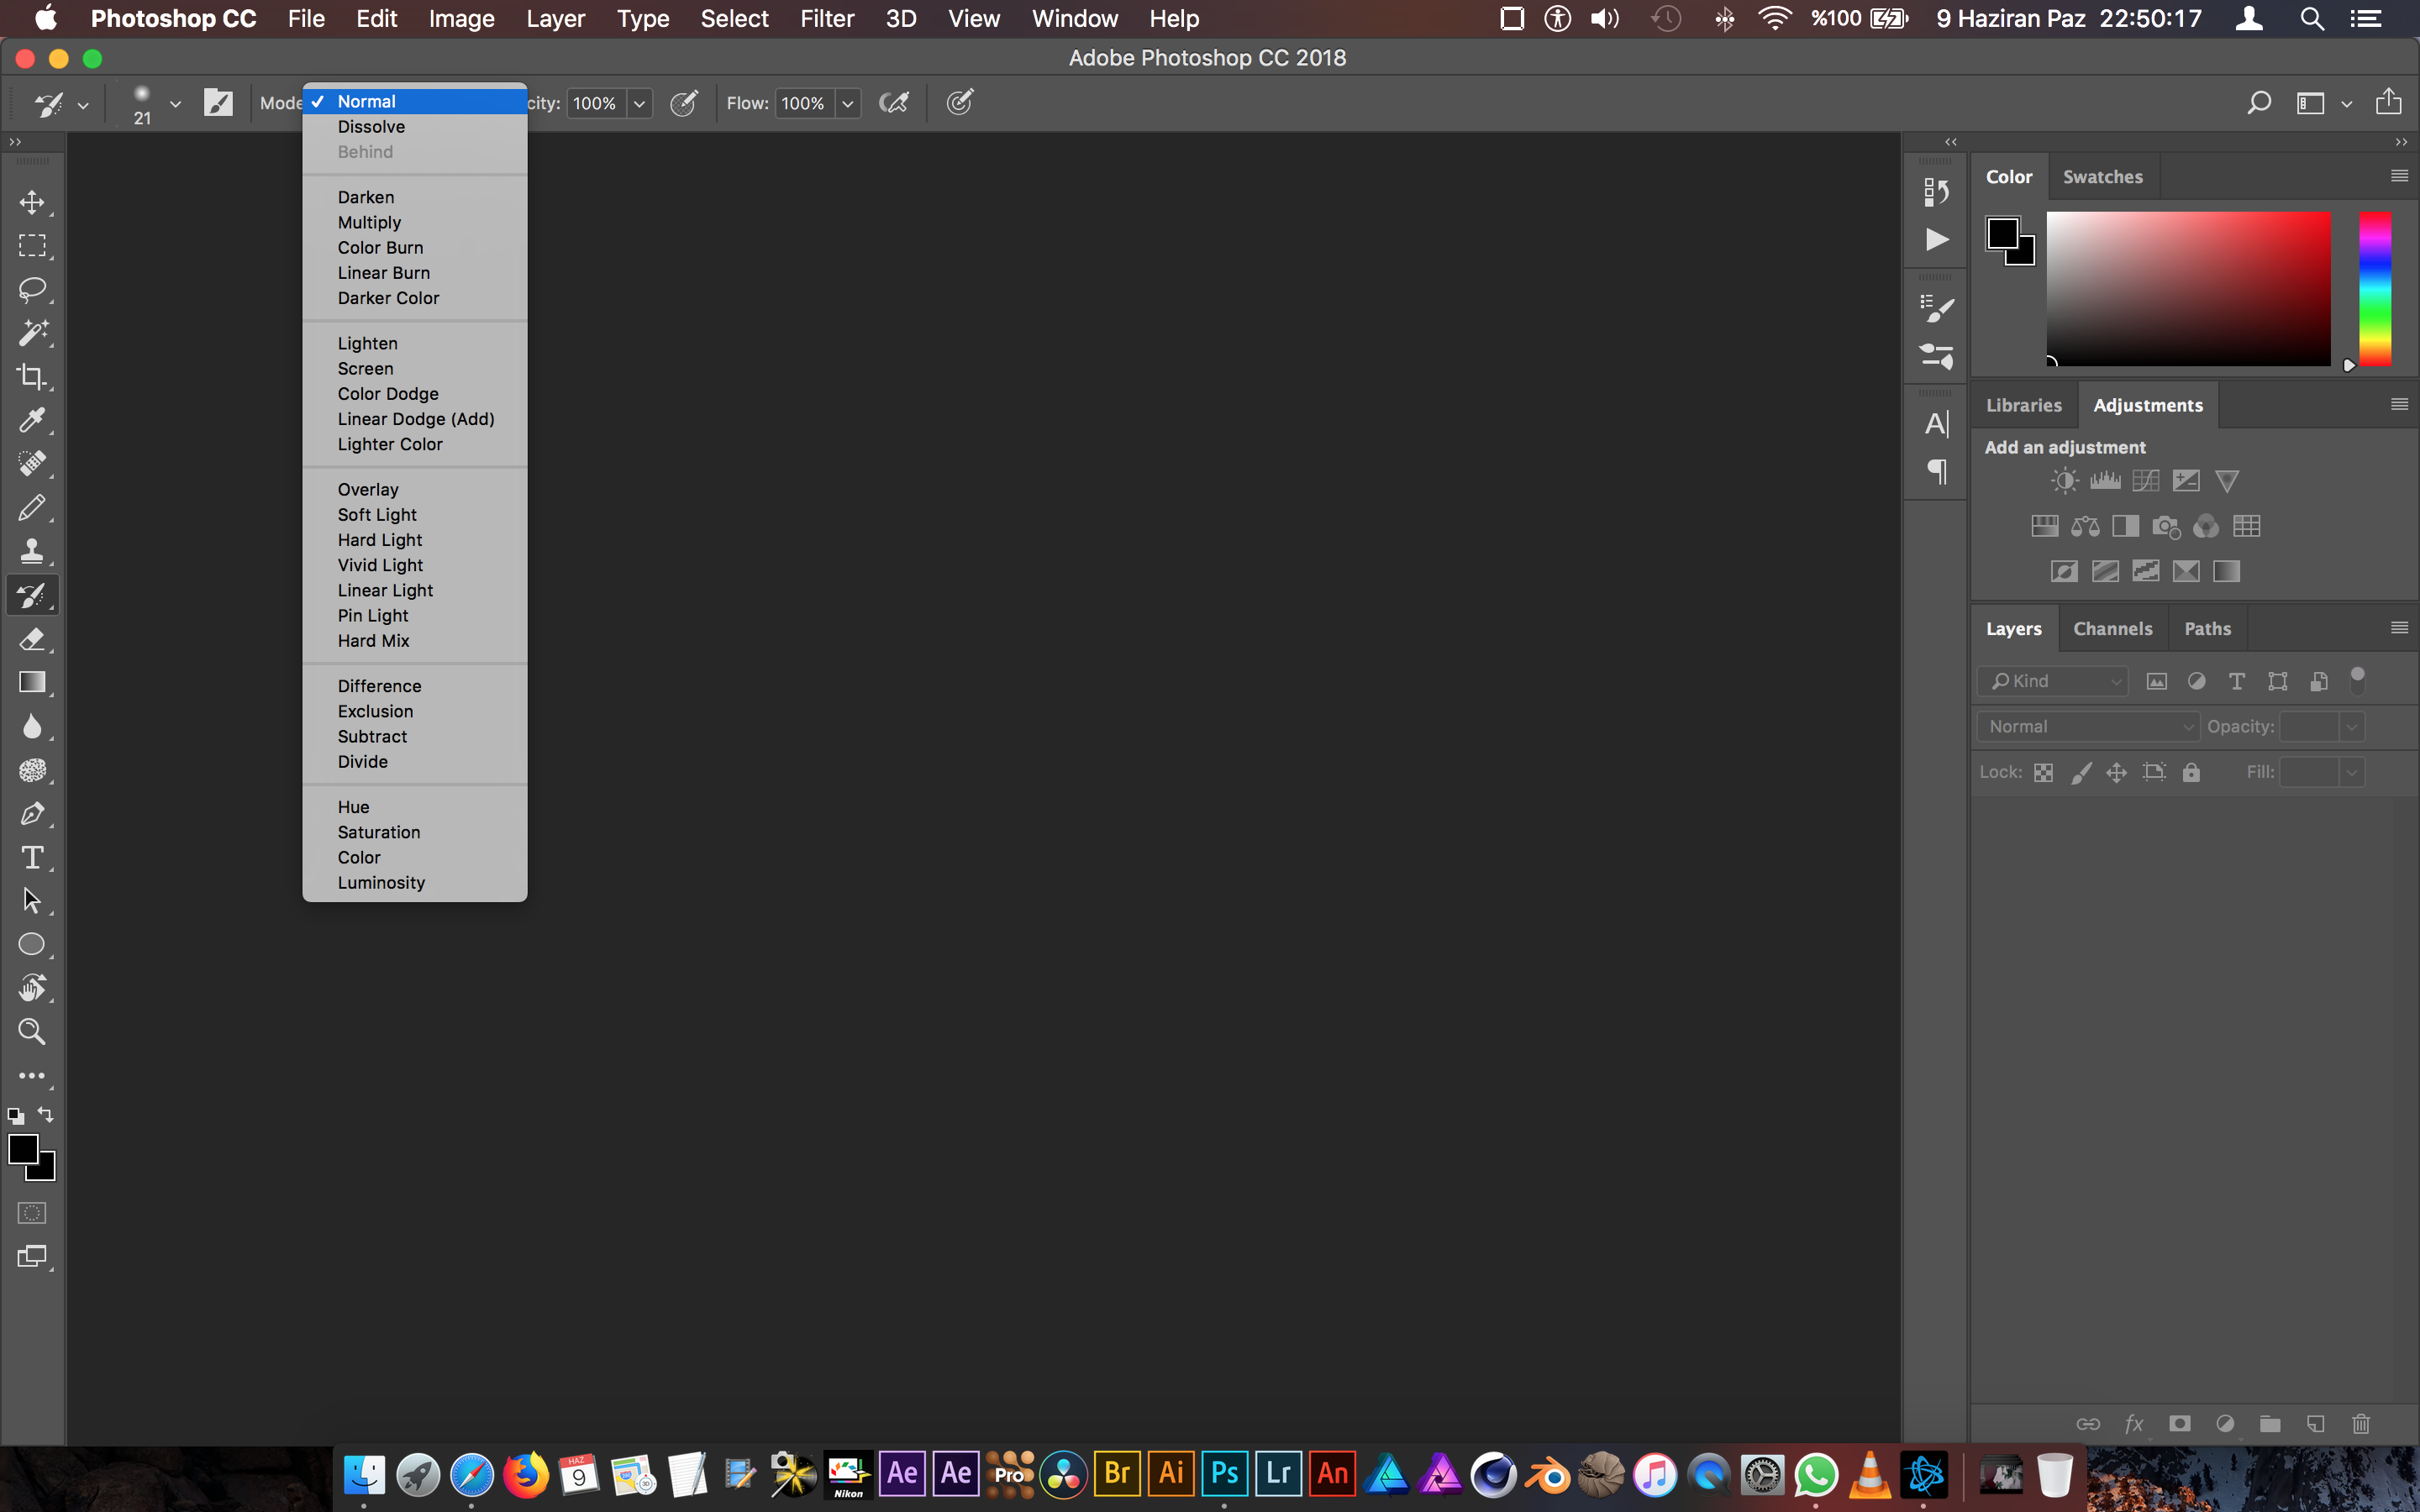Toggle lock transparent pixels
The image size is (2420, 1512).
[2044, 772]
